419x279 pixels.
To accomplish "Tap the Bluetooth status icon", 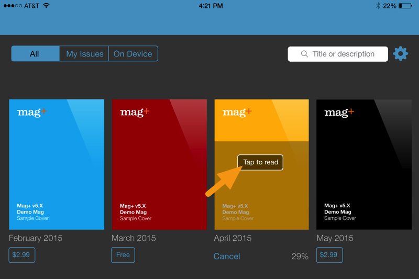I will coord(378,6).
